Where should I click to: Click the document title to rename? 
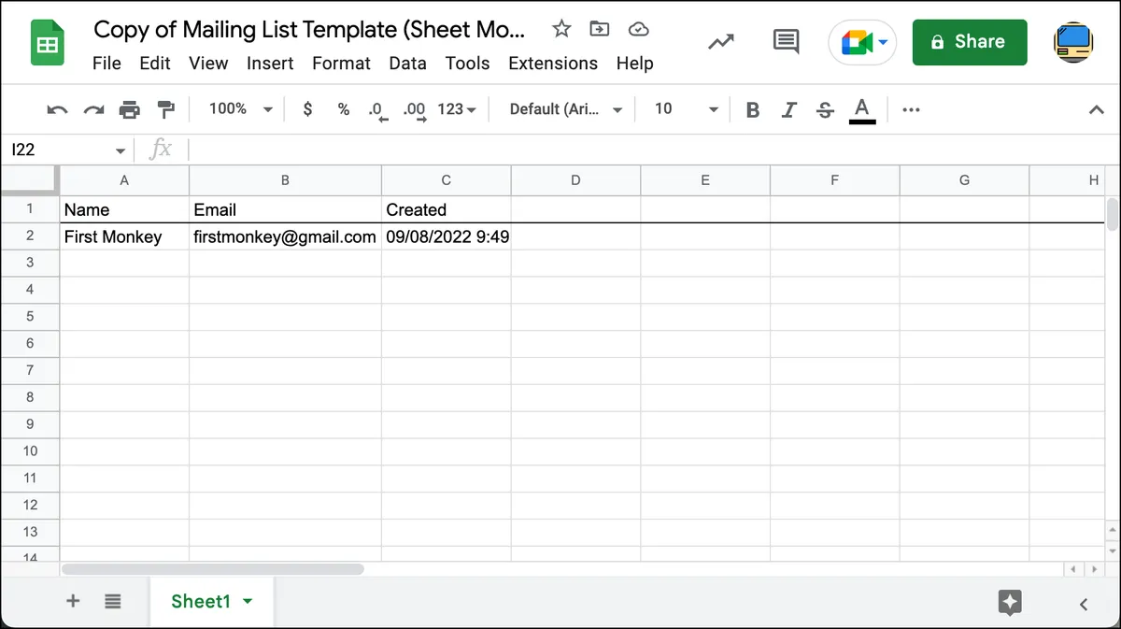309,29
